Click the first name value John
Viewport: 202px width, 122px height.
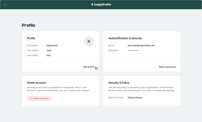[x=49, y=51]
